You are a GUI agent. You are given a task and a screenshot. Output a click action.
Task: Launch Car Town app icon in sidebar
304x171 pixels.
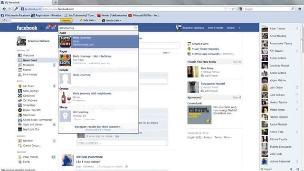(x=20, y=86)
